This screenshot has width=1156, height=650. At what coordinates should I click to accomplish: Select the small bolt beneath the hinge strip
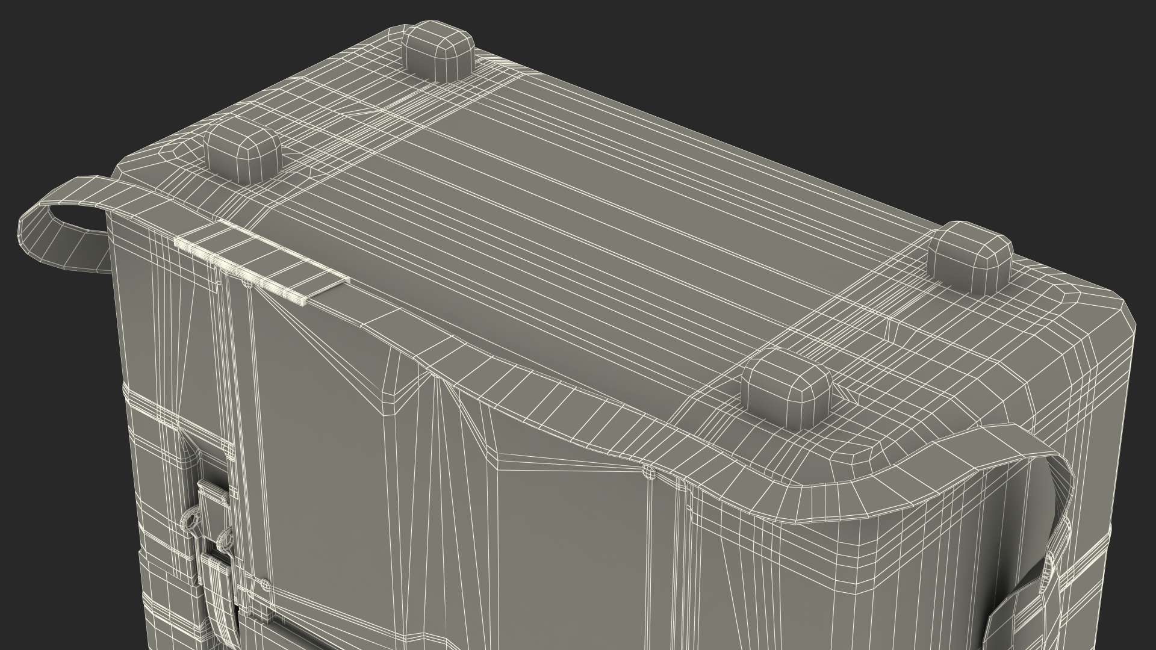(246, 282)
